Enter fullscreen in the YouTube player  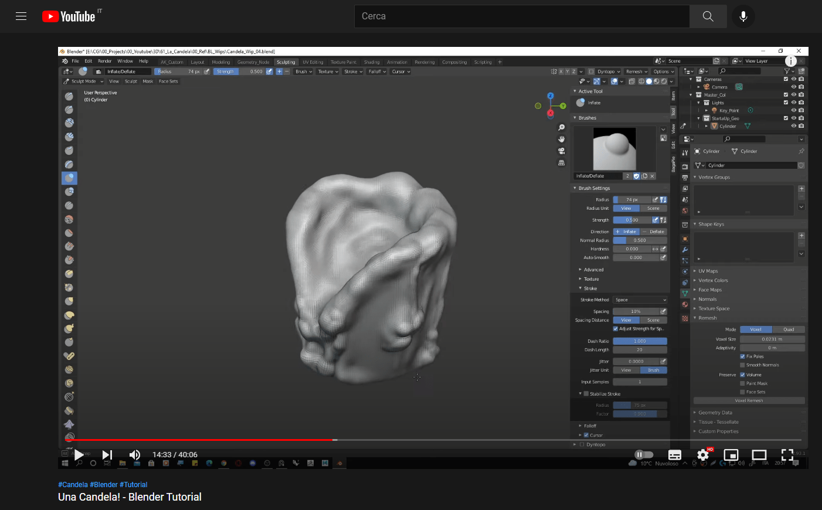click(x=787, y=455)
